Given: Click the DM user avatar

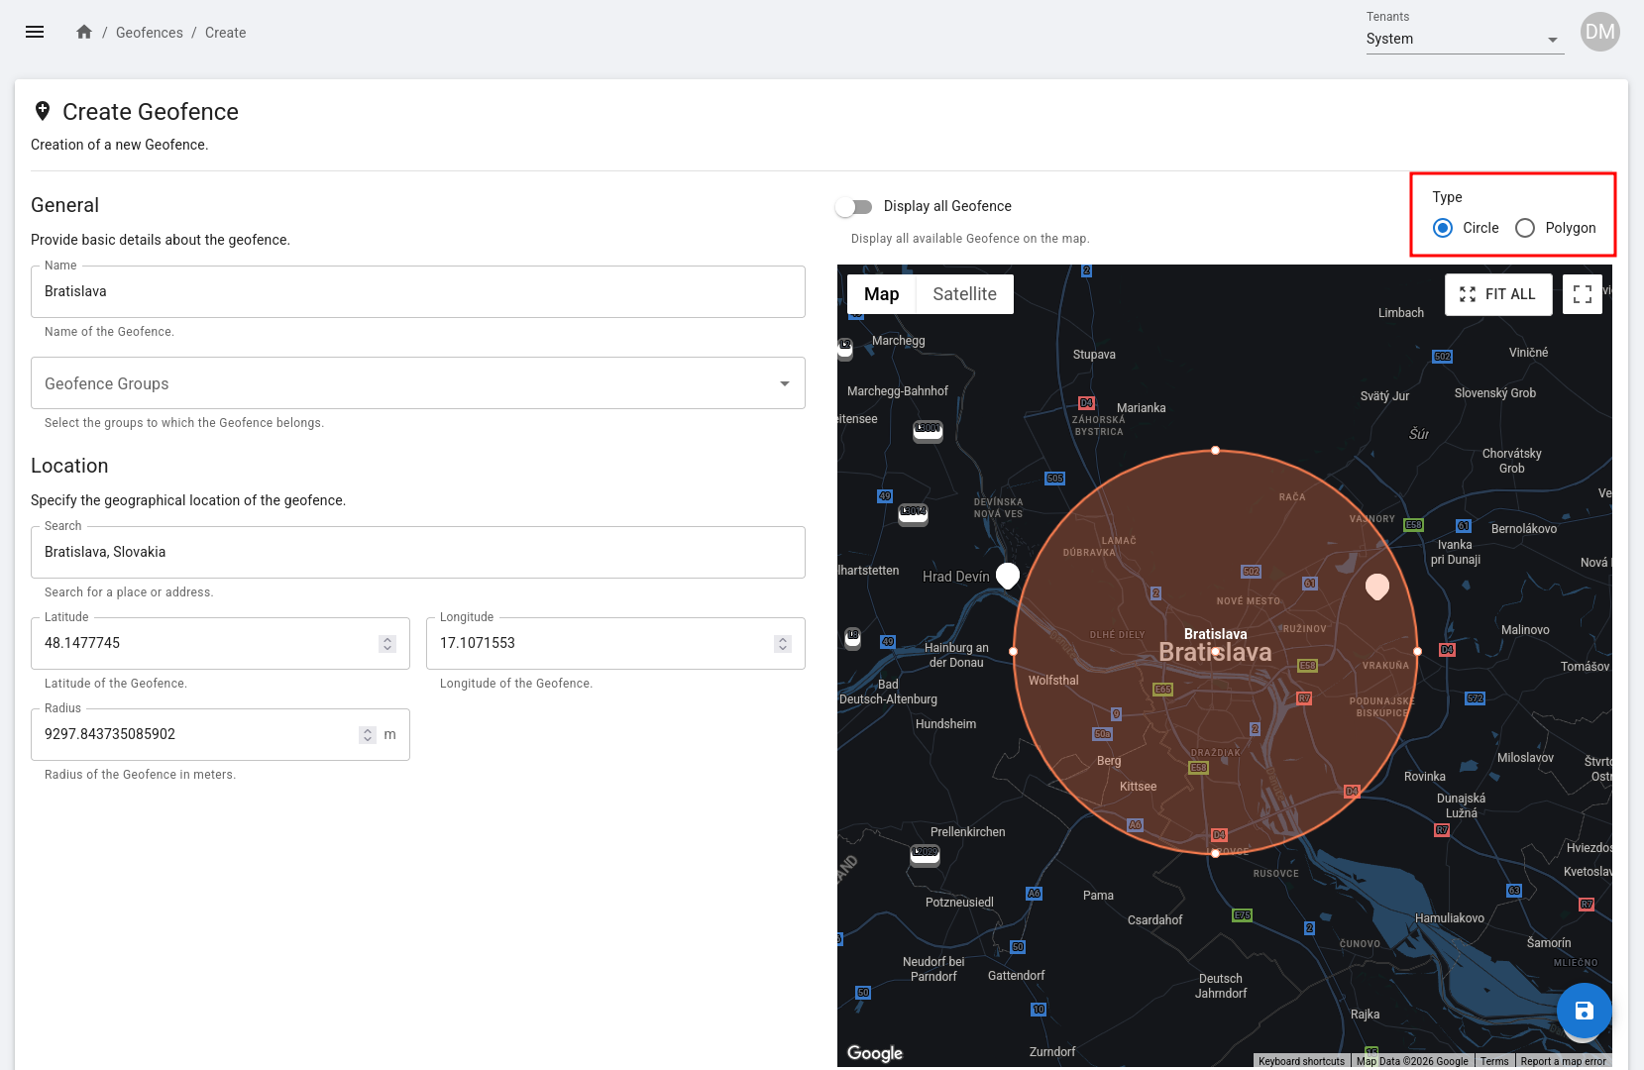Looking at the screenshot, I should point(1599,32).
